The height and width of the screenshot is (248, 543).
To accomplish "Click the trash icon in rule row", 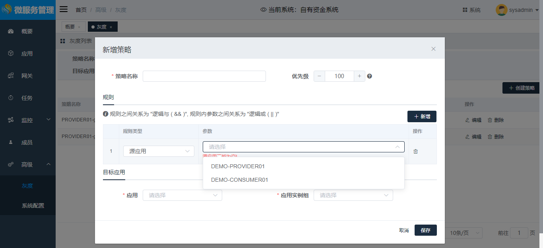I will (415, 151).
